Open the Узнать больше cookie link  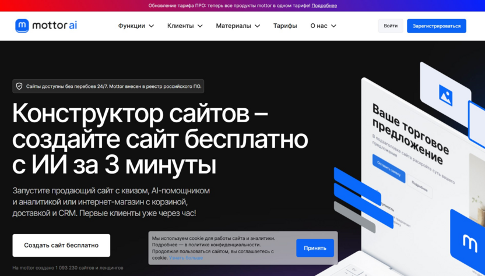pyautogui.click(x=186, y=258)
